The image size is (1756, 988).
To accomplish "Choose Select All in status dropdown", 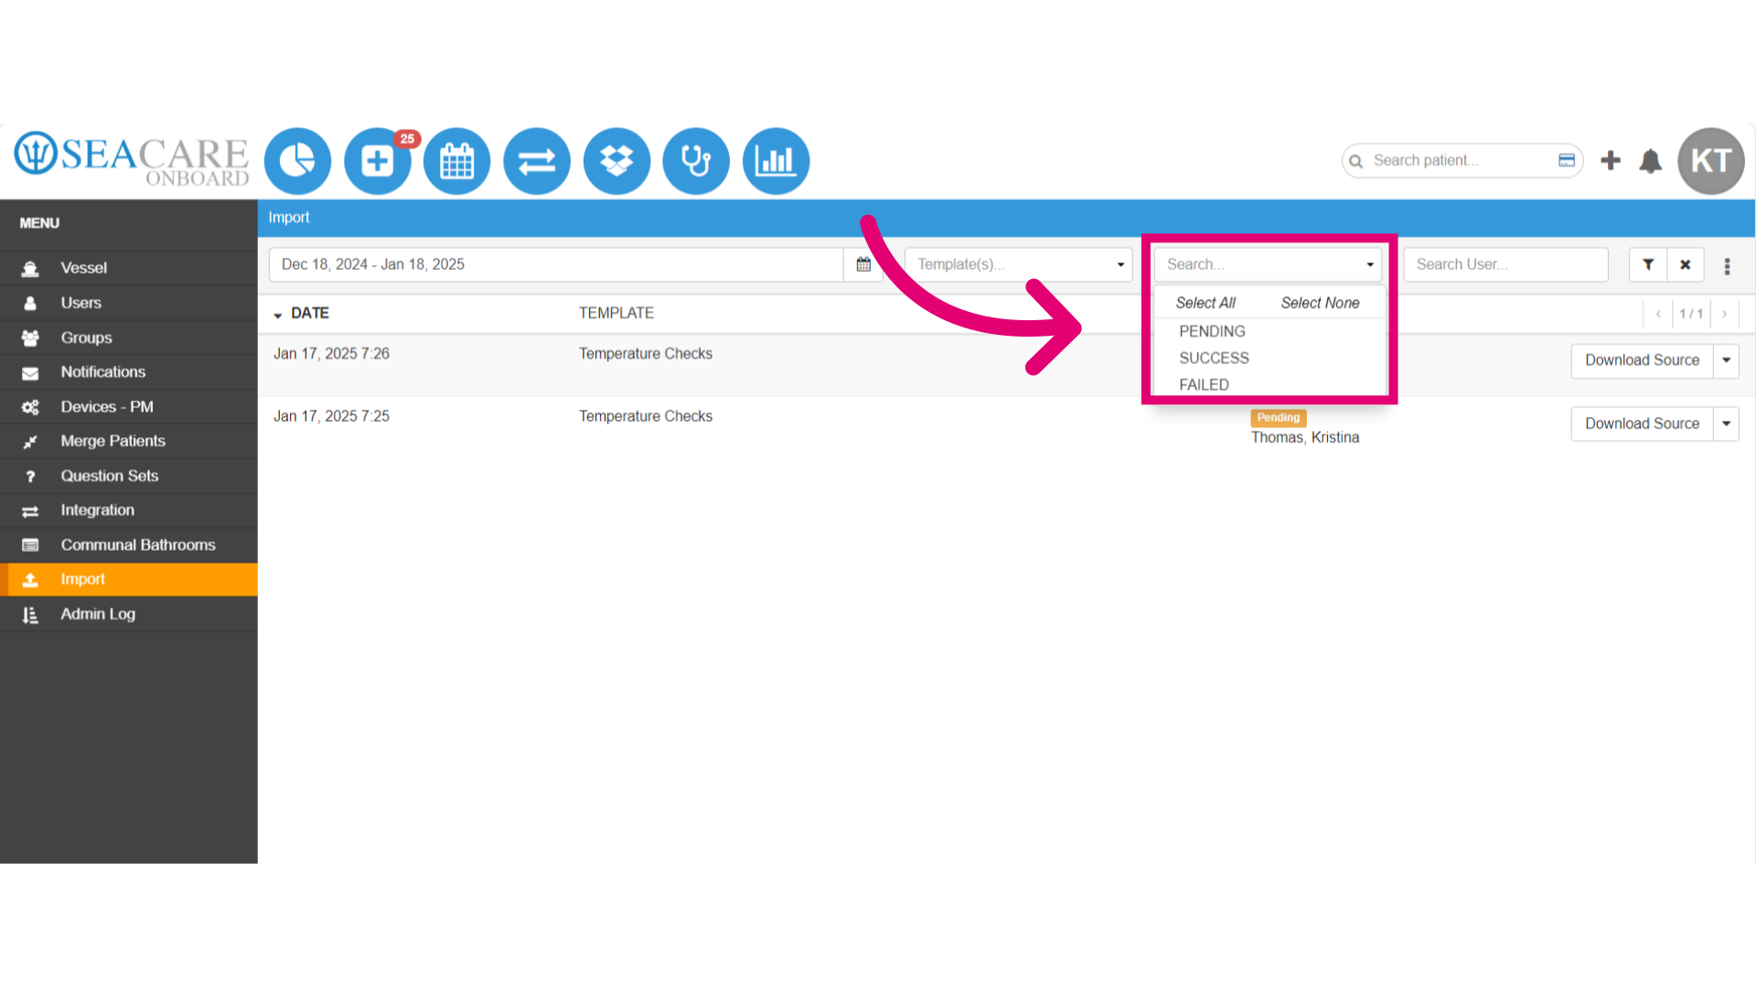I will (x=1205, y=303).
